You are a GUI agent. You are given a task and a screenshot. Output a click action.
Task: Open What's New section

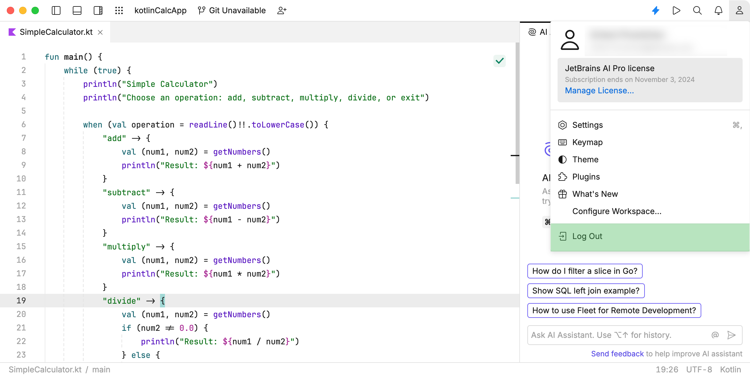point(594,193)
